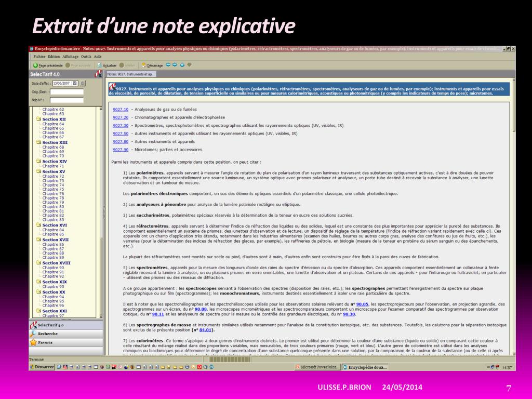Open link 9027.30 Spectromètres
532x399 pixels.
(x=121, y=126)
